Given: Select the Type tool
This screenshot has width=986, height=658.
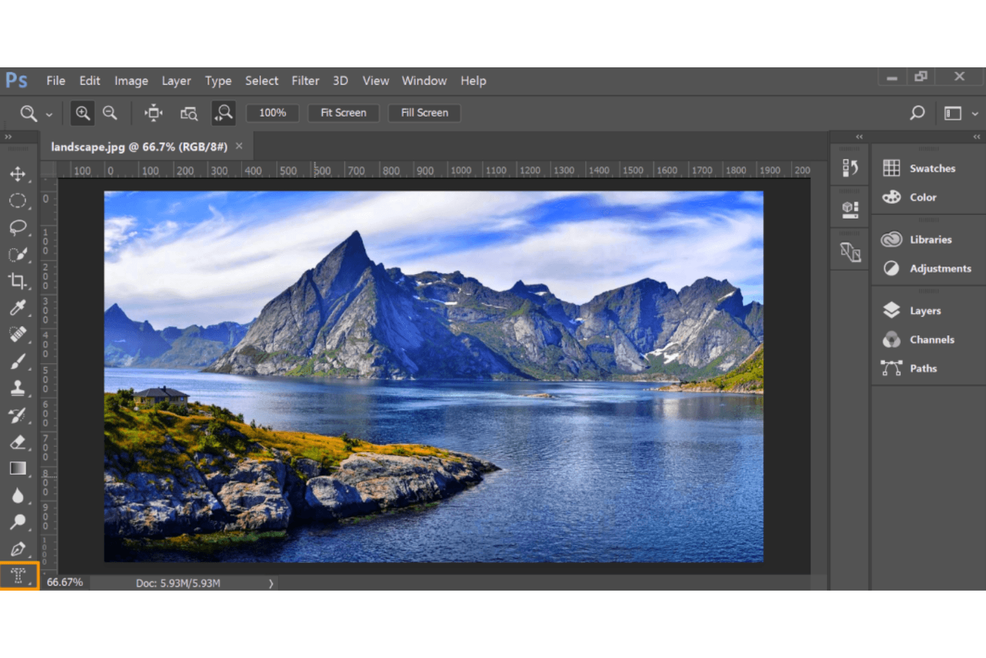Looking at the screenshot, I should coord(19,576).
